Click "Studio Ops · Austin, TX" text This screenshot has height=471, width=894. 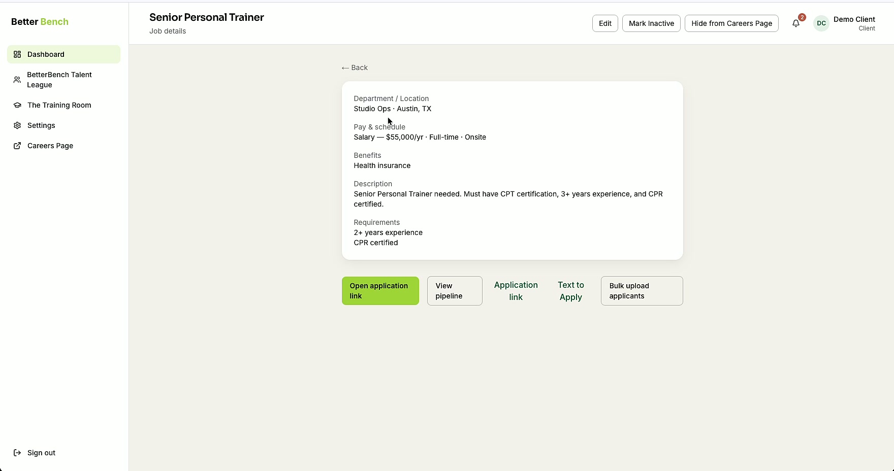(393, 109)
